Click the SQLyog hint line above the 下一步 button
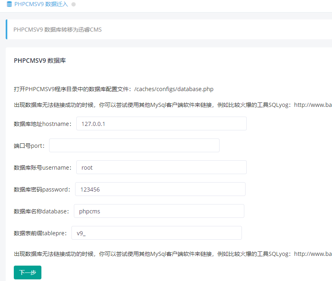Viewport: 332px width, 281px height. point(173,254)
